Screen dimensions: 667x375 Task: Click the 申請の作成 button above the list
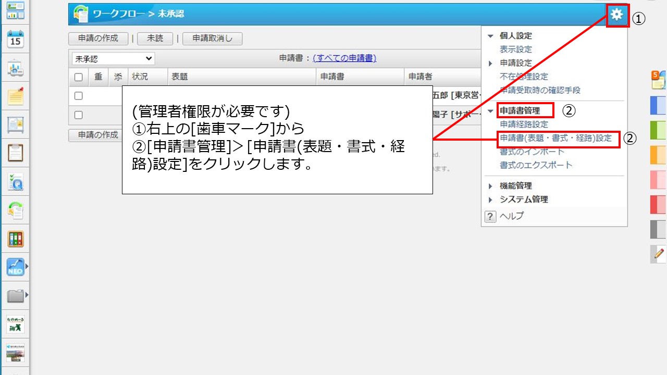coord(98,39)
